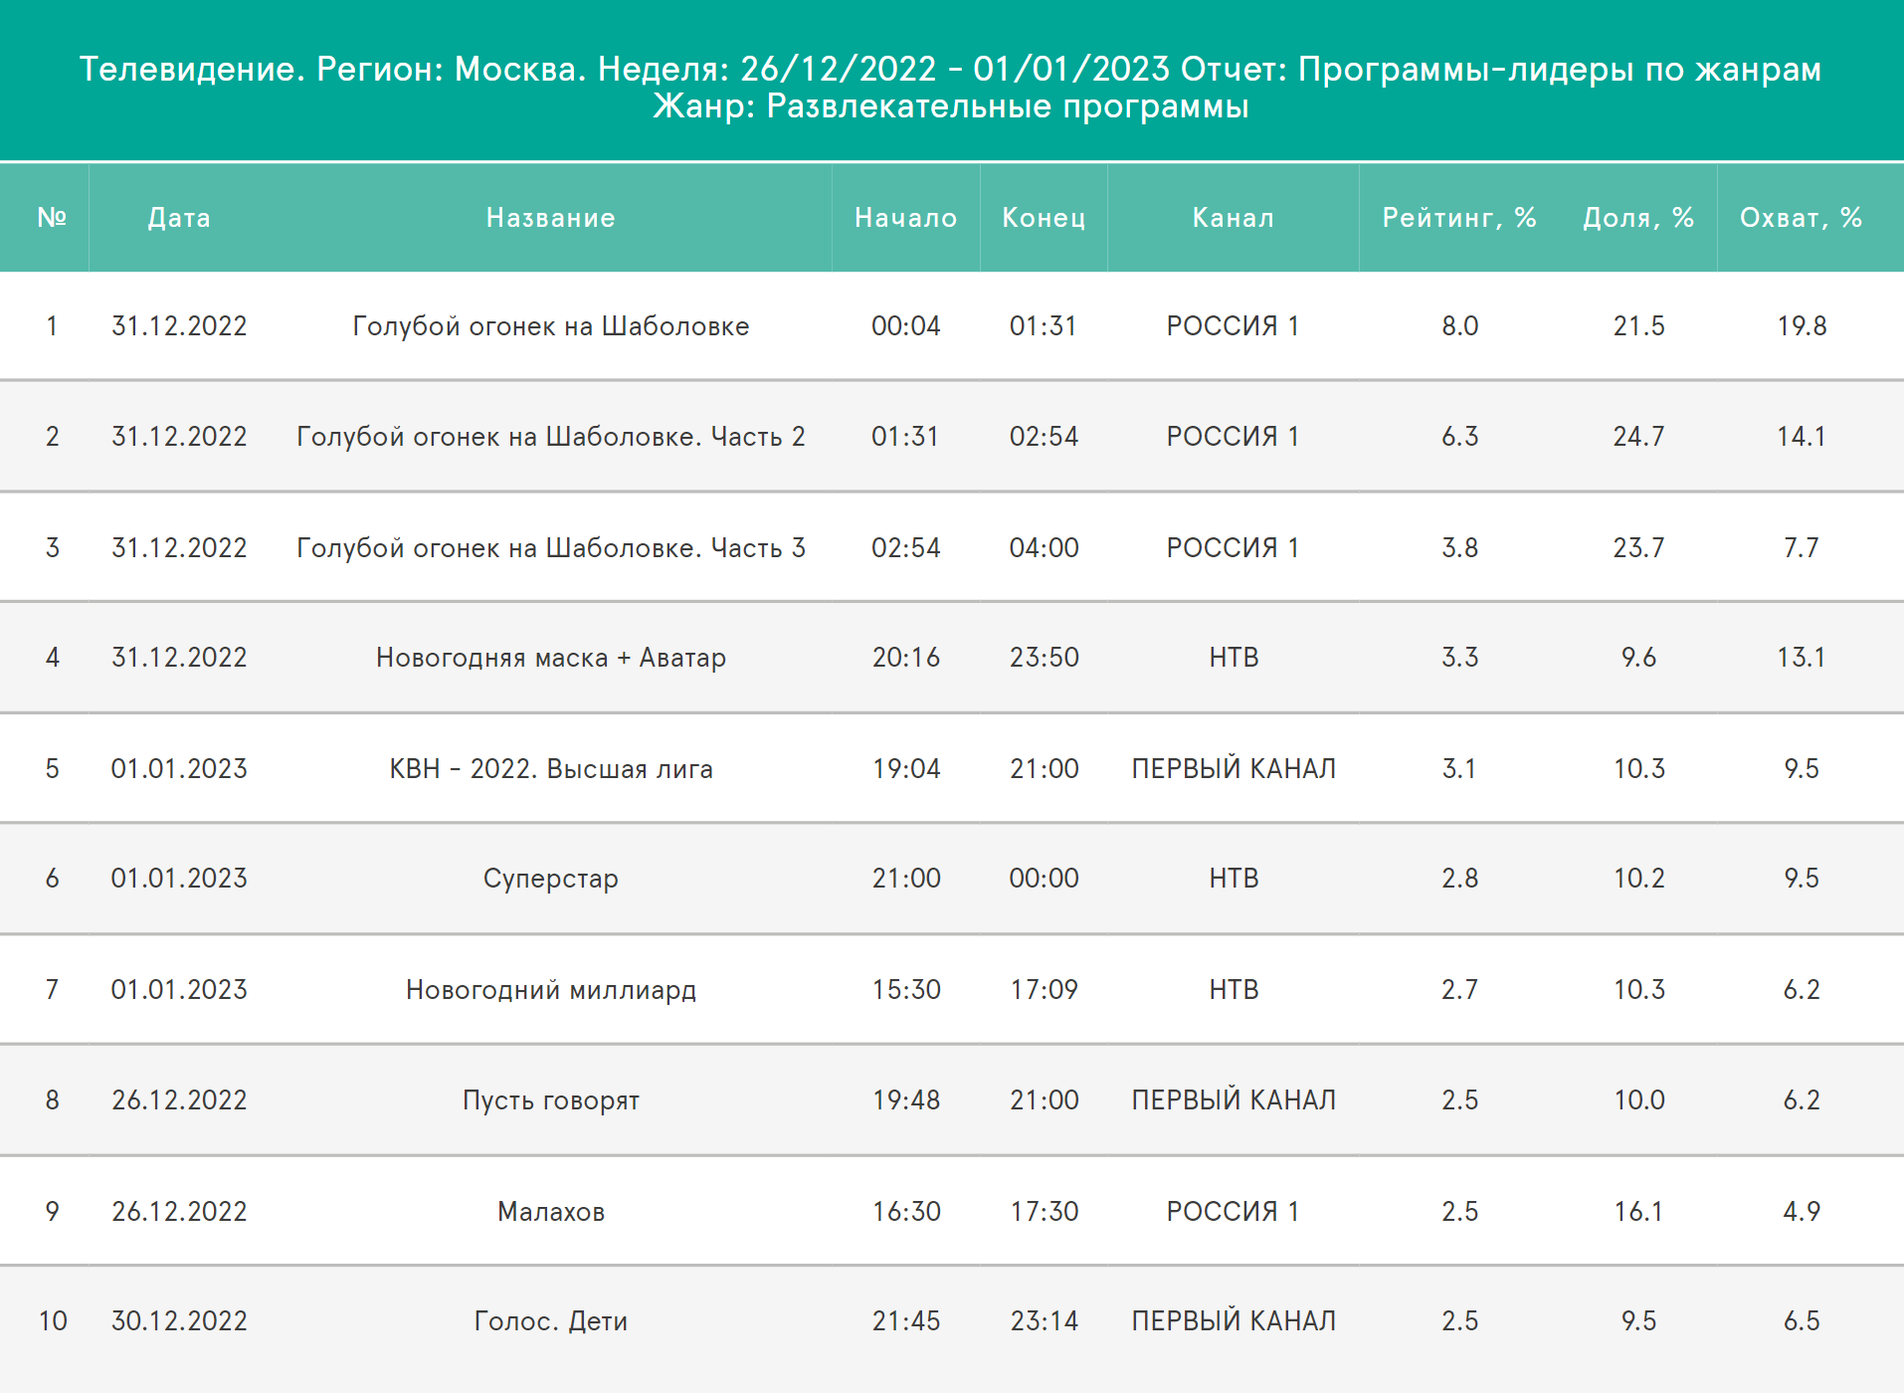Image resolution: width=1904 pixels, height=1393 pixels.
Task: Click 'Пусть говорят' program name
Action: click(551, 1100)
